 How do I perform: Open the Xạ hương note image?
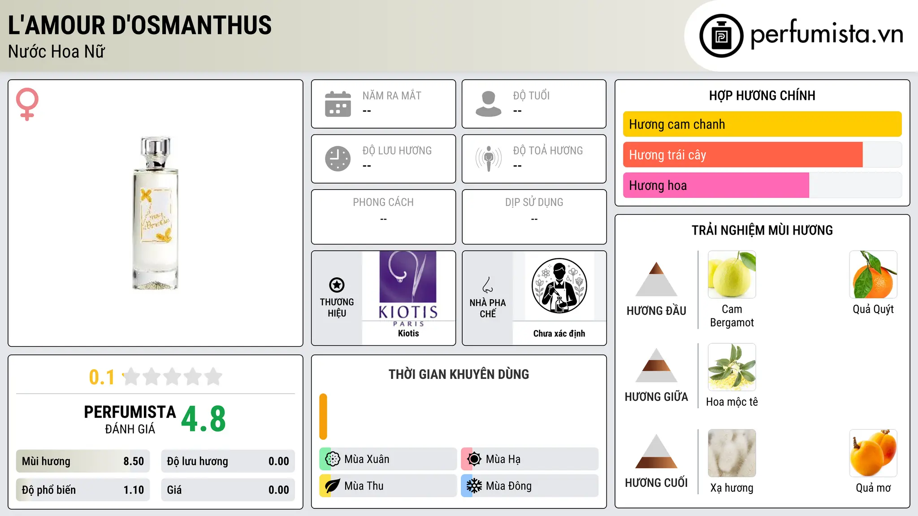click(732, 453)
